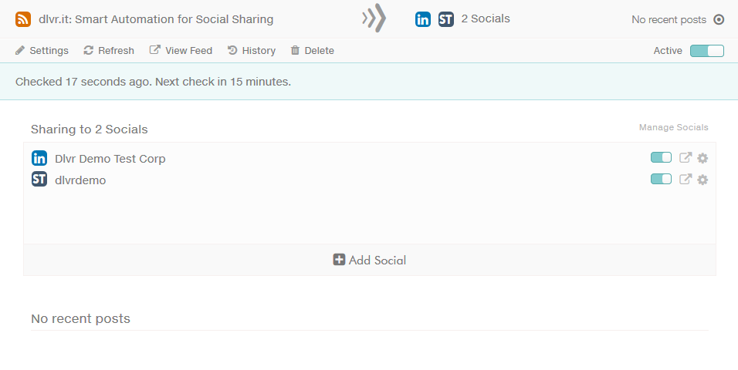Open external link for Dlvr Demo Test Corp
Viewport: 738px width, 370px height.
[686, 157]
